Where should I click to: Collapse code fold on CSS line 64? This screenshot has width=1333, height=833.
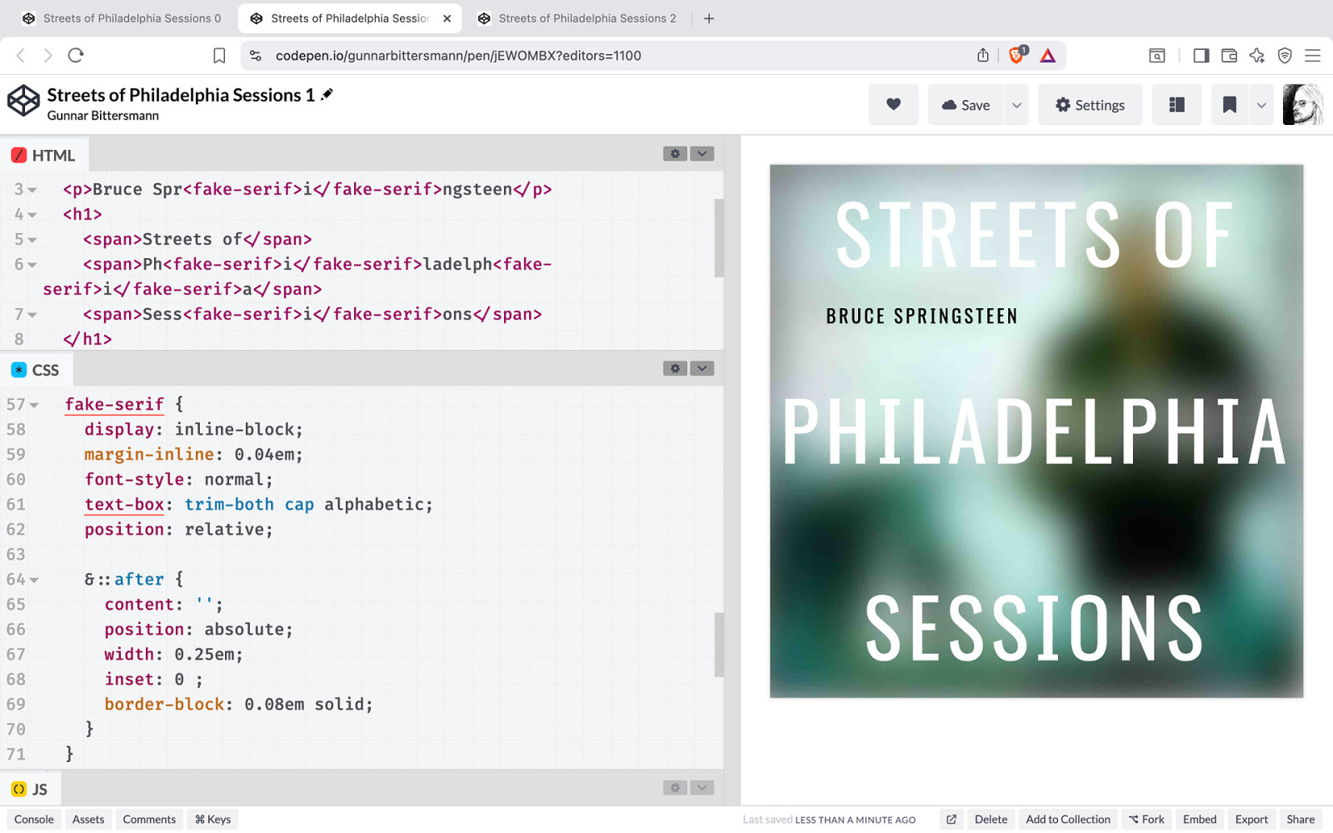(x=34, y=580)
